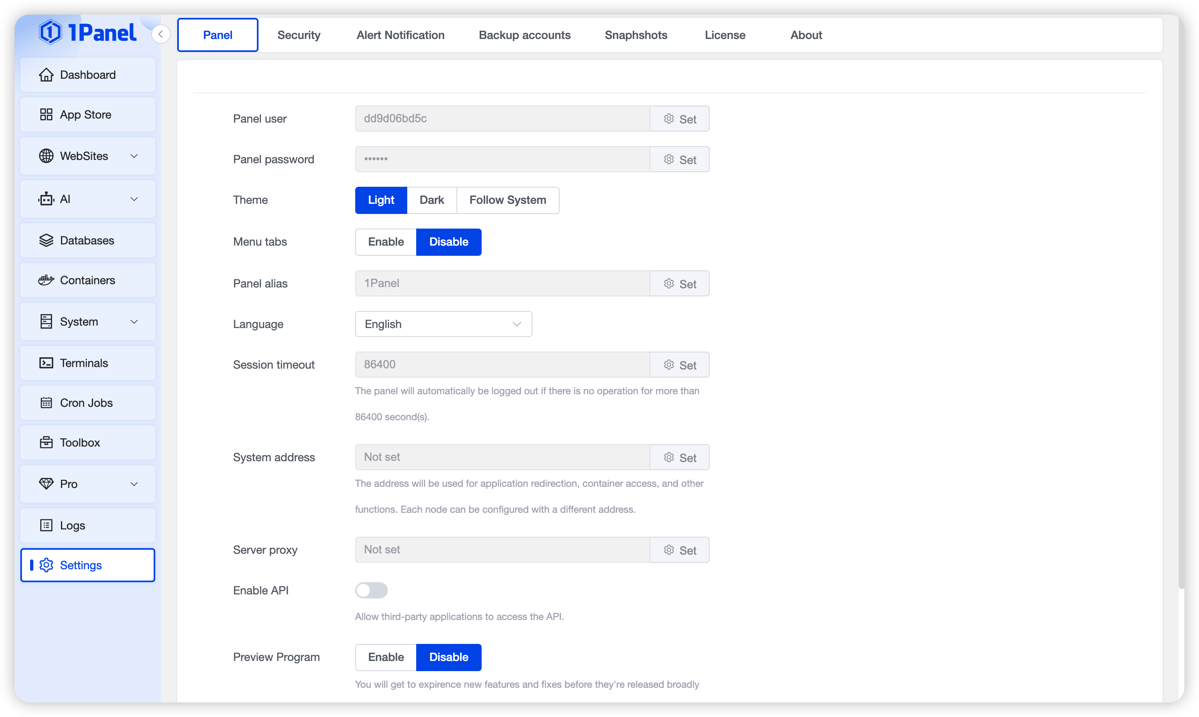
Task: Open Containers docker icon
Action: [46, 280]
